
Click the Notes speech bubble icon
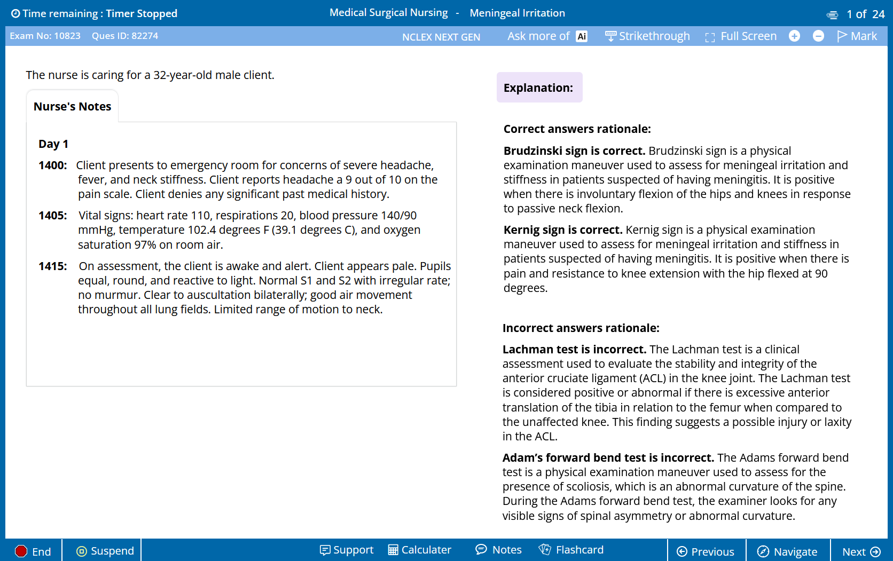tap(481, 549)
